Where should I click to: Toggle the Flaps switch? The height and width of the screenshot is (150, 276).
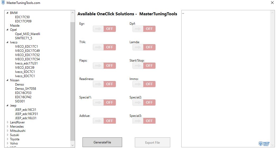click(104, 66)
